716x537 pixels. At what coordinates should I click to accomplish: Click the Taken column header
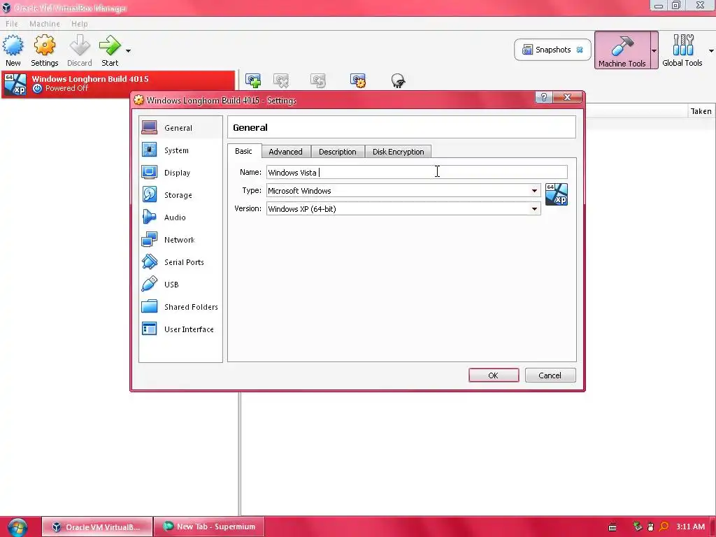tap(701, 111)
